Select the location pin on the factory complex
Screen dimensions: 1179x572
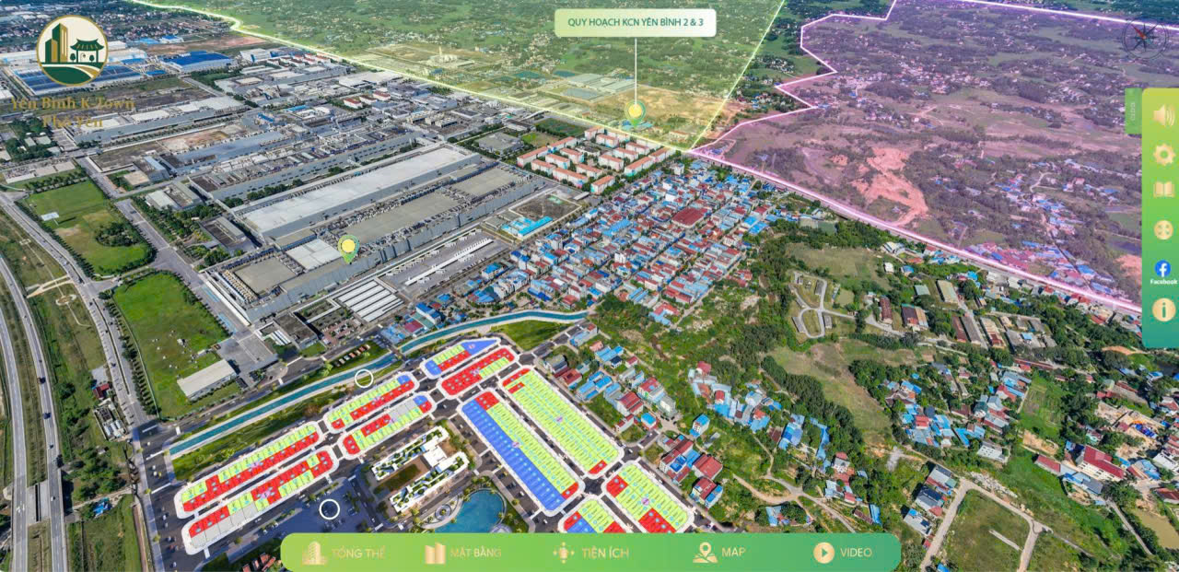coord(347,248)
